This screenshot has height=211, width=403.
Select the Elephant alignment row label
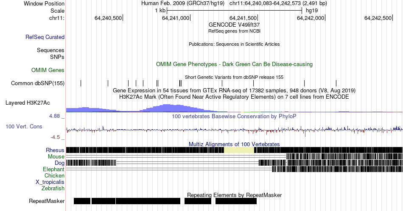pos(53,169)
